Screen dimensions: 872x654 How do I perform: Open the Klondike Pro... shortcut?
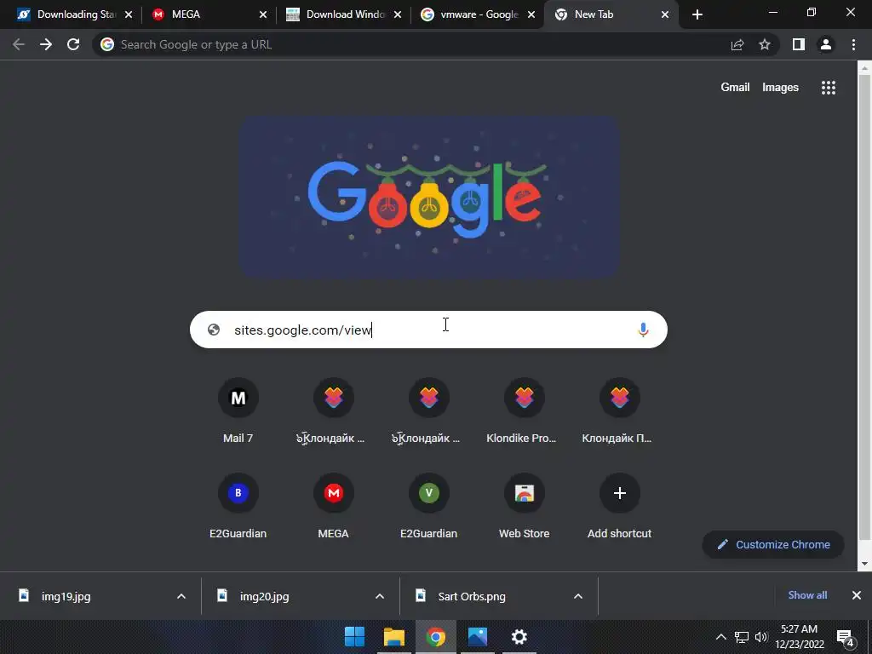524,411
